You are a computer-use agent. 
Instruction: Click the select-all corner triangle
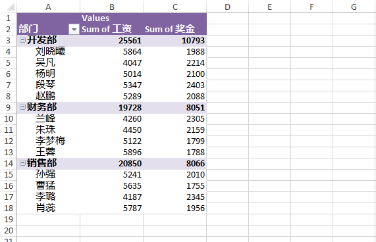pyautogui.click(x=11, y=7)
